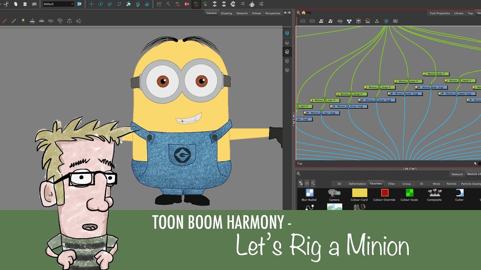Add a view with the plus button
Viewport: 481px width, 270px height.
(x=285, y=13)
